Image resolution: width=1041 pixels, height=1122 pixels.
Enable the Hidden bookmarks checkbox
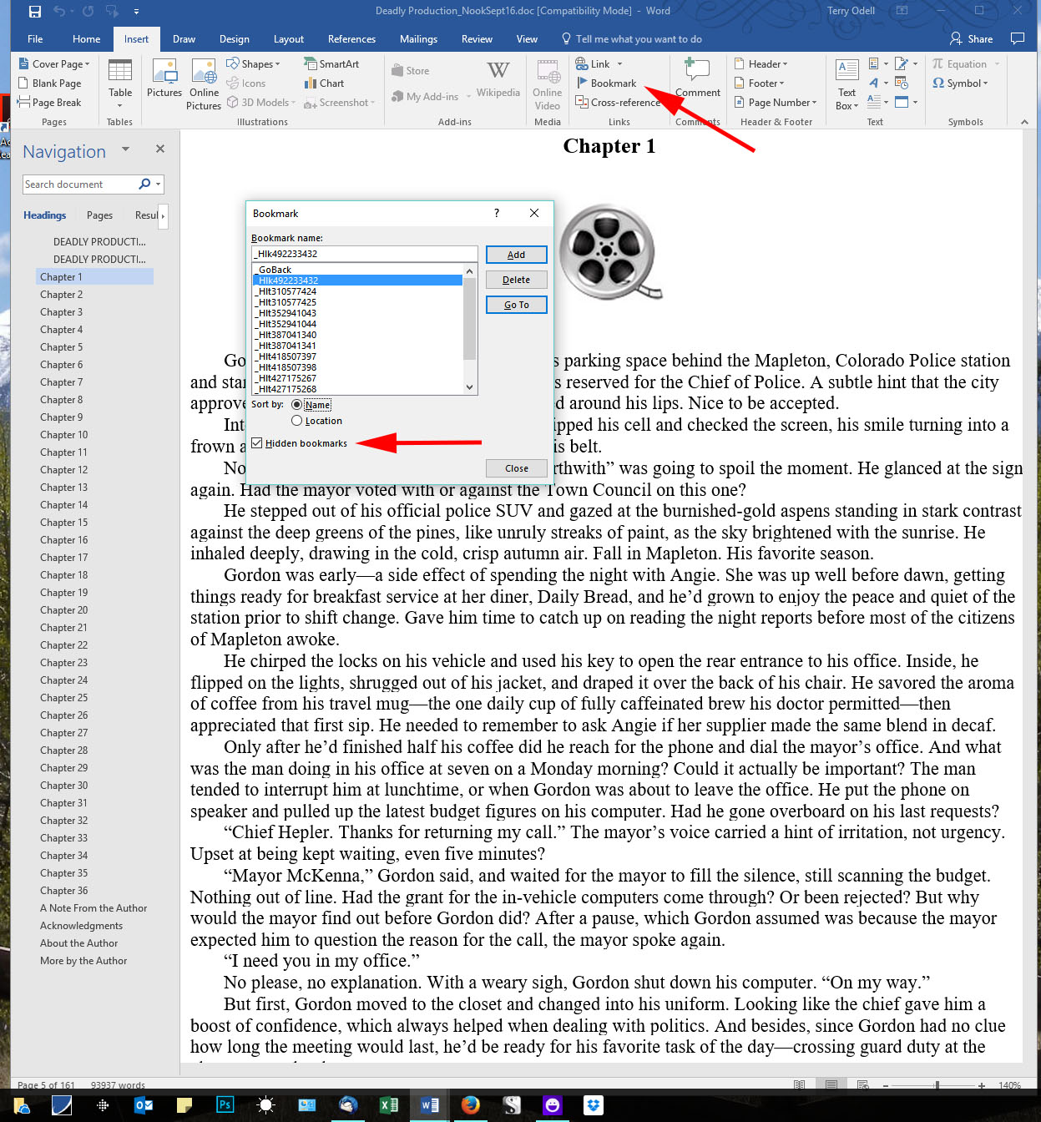(x=256, y=442)
